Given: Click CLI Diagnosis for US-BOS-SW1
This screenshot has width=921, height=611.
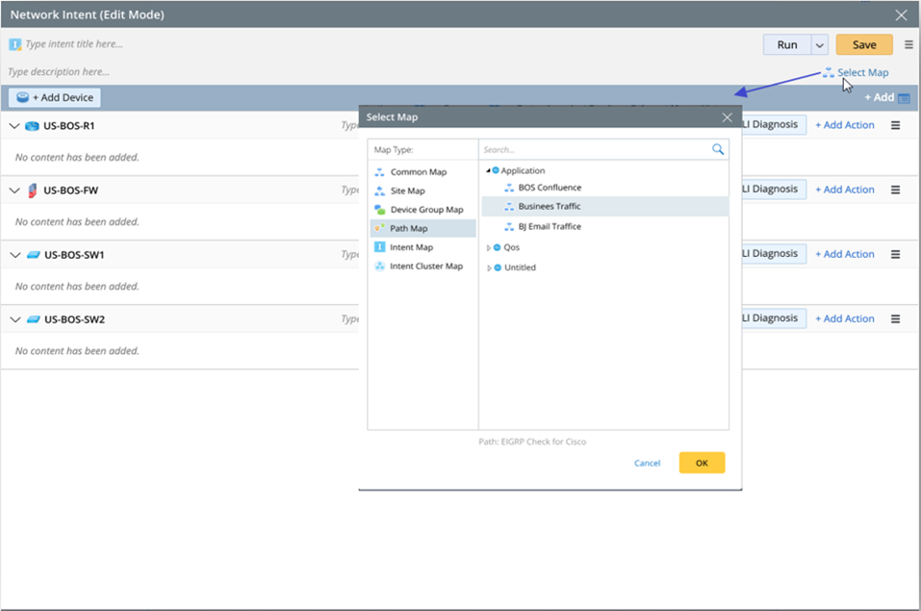Looking at the screenshot, I should pyautogui.click(x=774, y=254).
